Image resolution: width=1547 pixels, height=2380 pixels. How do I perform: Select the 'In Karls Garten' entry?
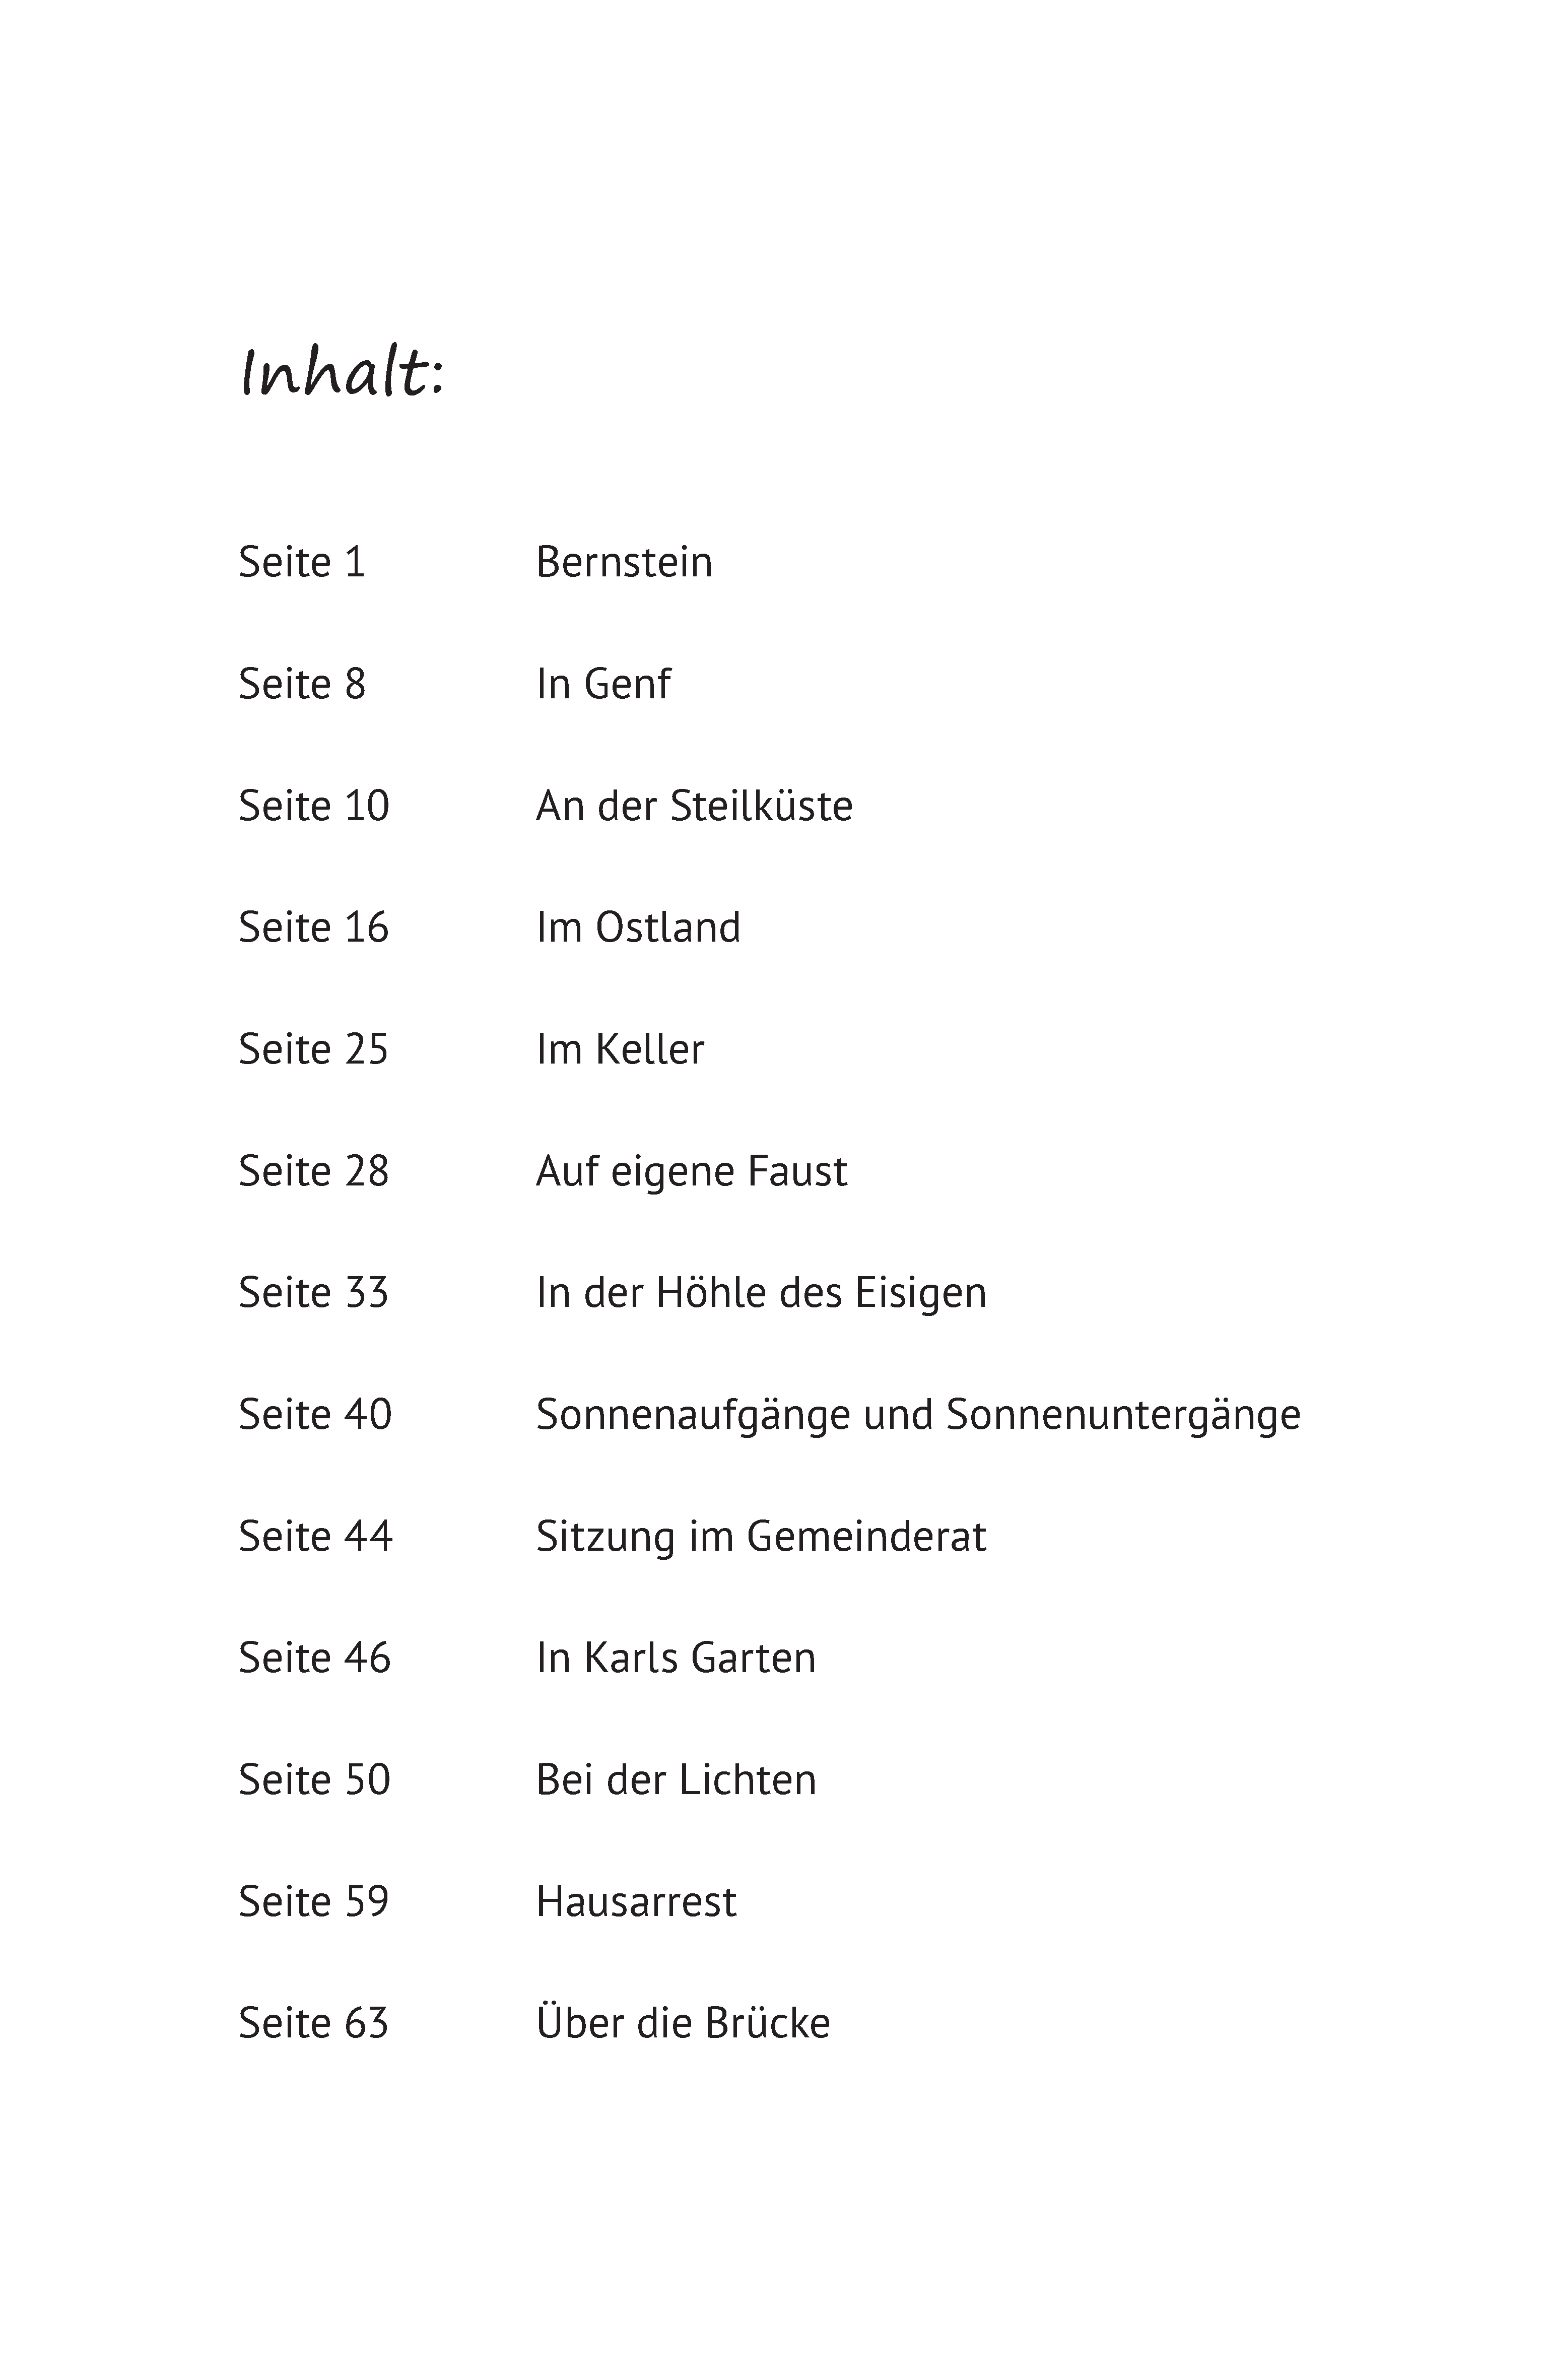click(676, 1658)
